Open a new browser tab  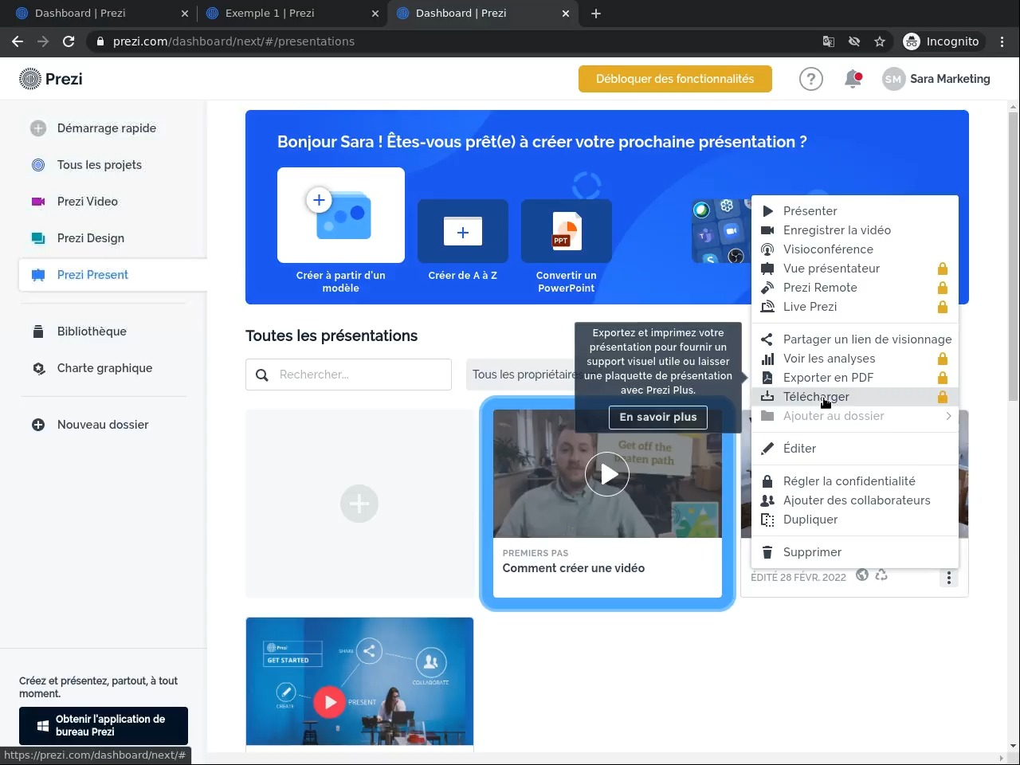click(x=596, y=14)
